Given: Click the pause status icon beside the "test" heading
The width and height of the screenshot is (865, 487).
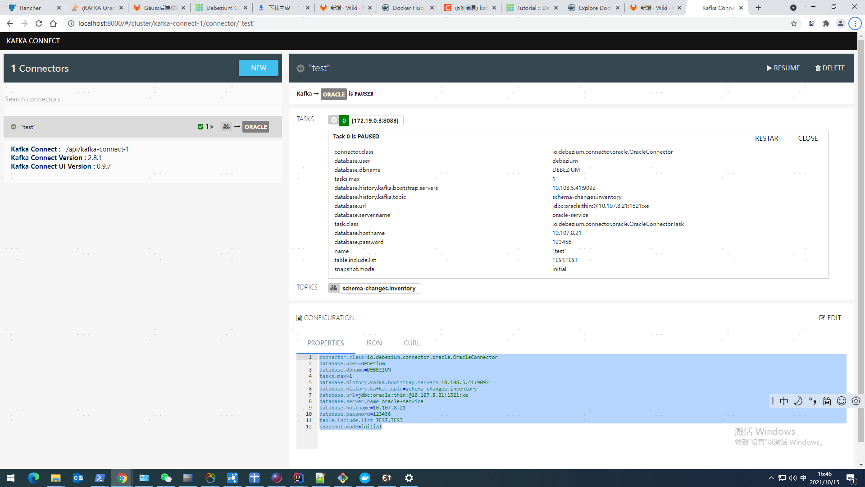Looking at the screenshot, I should [300, 69].
